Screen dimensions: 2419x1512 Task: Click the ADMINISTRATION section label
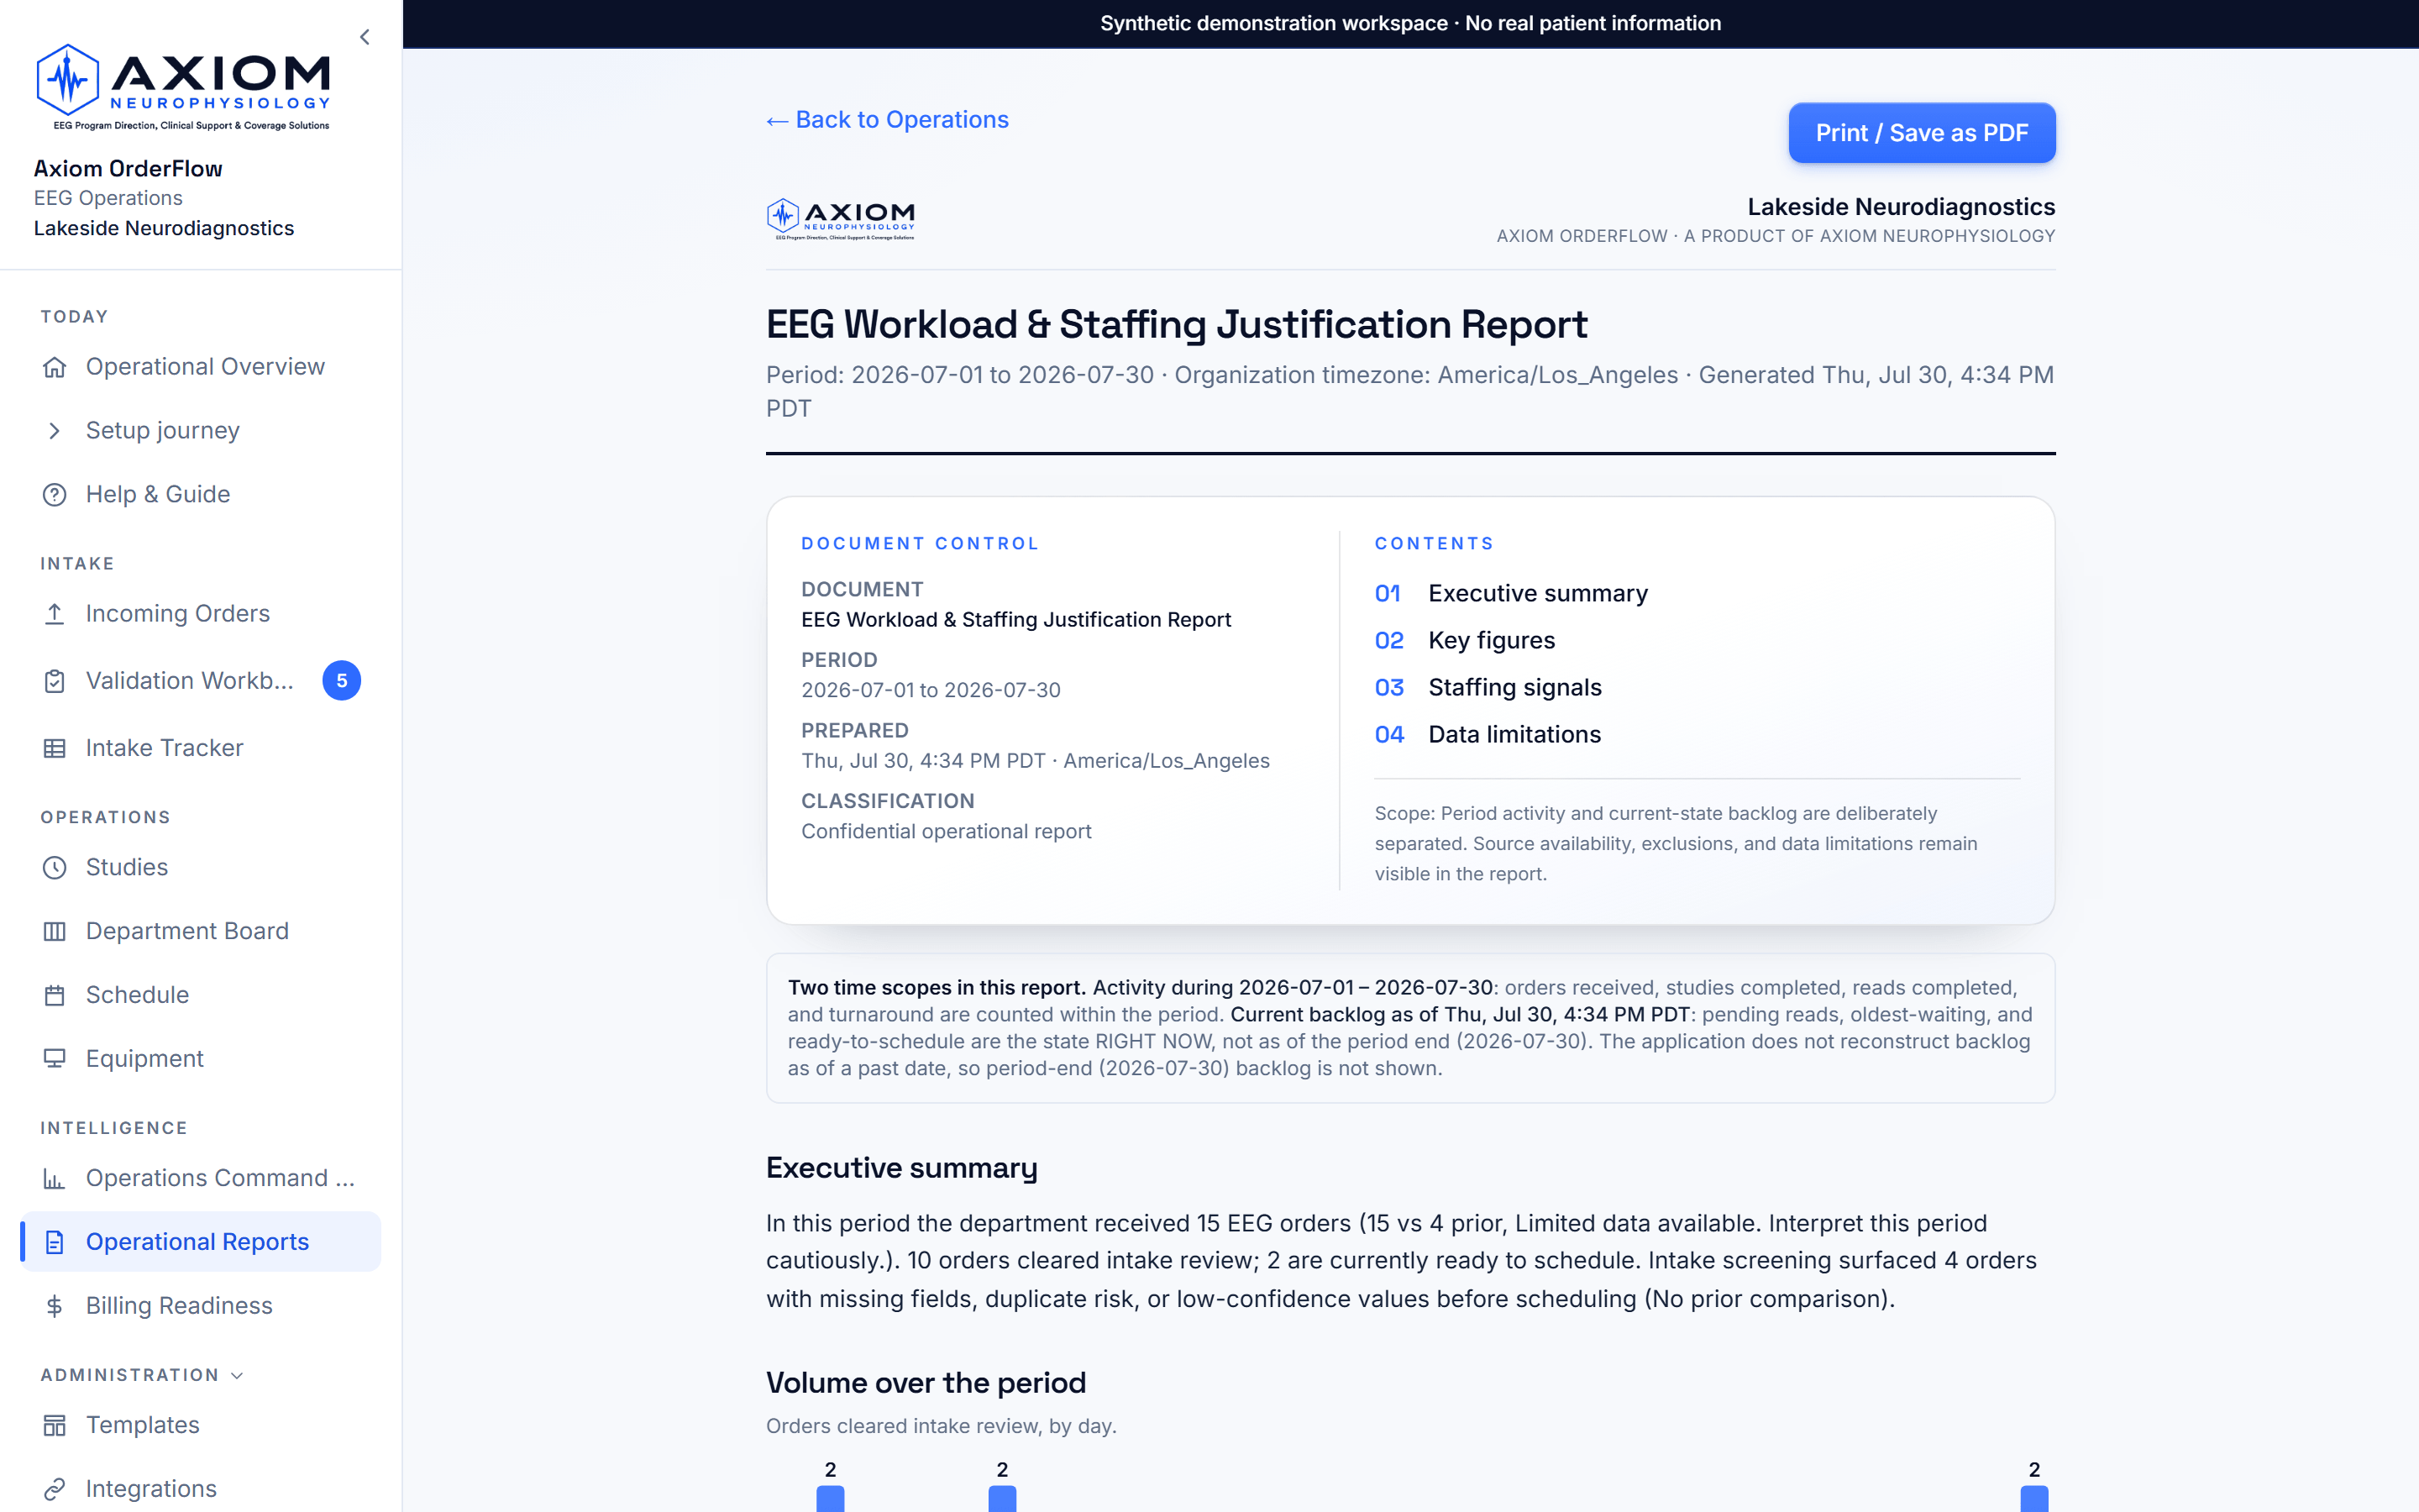coord(130,1376)
